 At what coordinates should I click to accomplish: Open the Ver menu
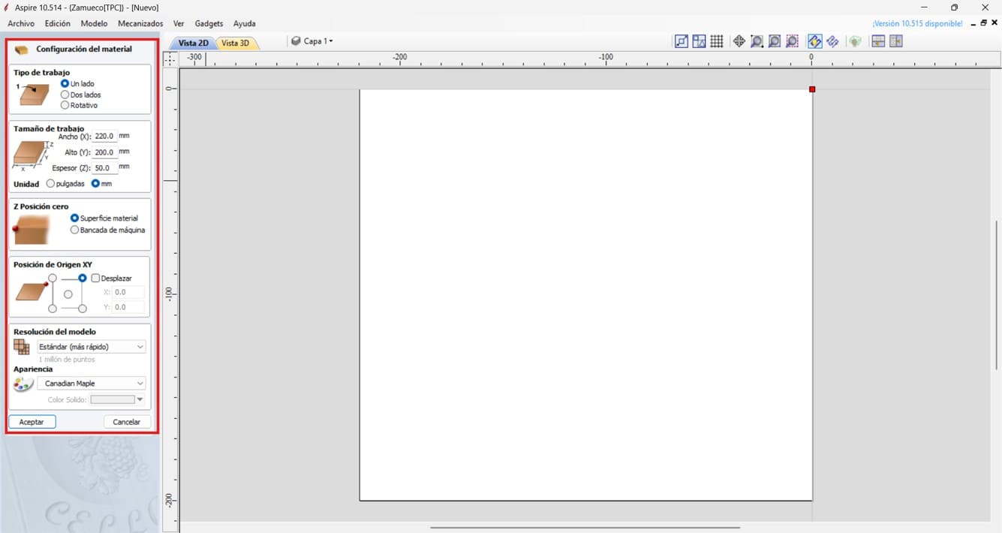click(179, 24)
